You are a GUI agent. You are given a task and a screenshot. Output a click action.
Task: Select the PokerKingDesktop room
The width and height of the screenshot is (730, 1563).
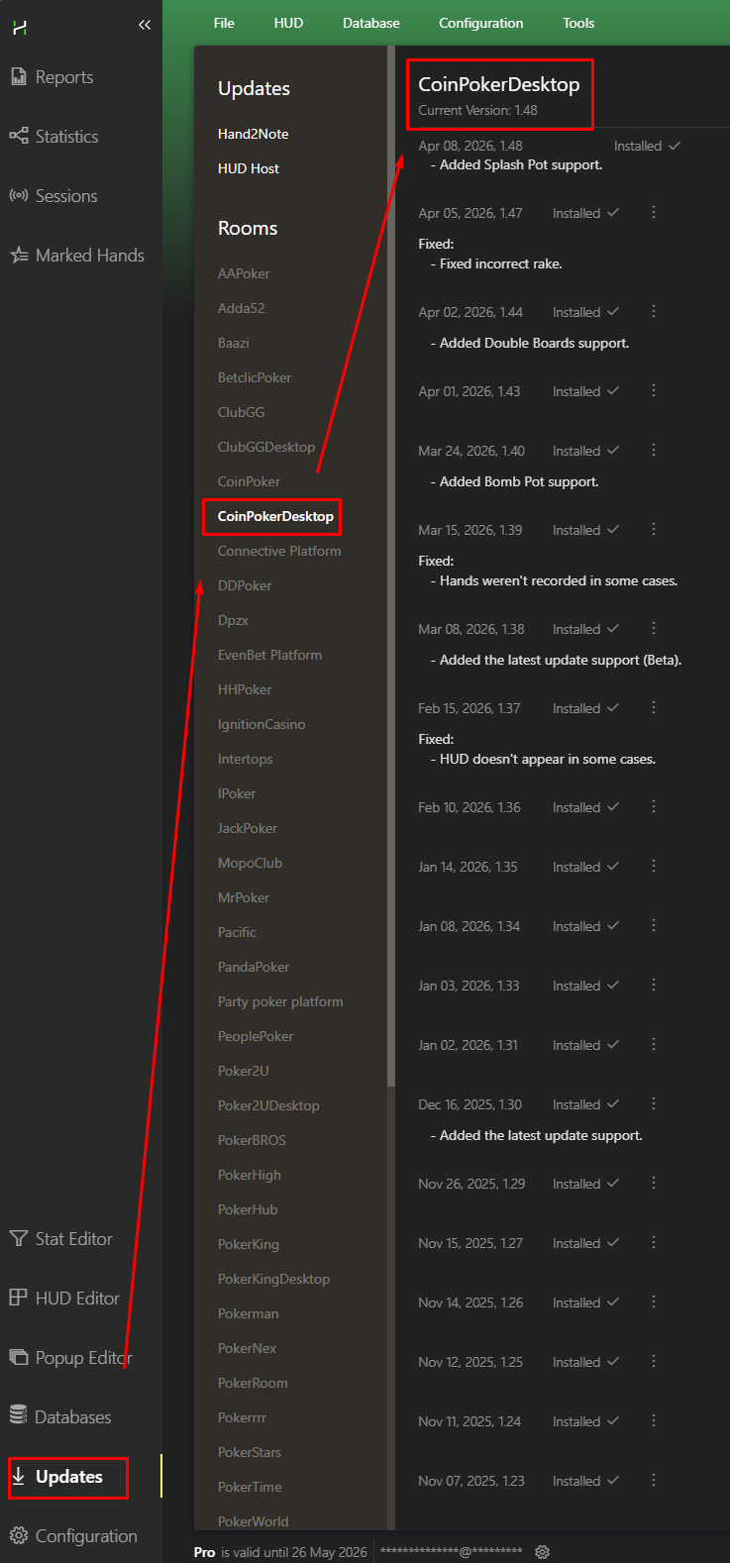click(274, 1279)
